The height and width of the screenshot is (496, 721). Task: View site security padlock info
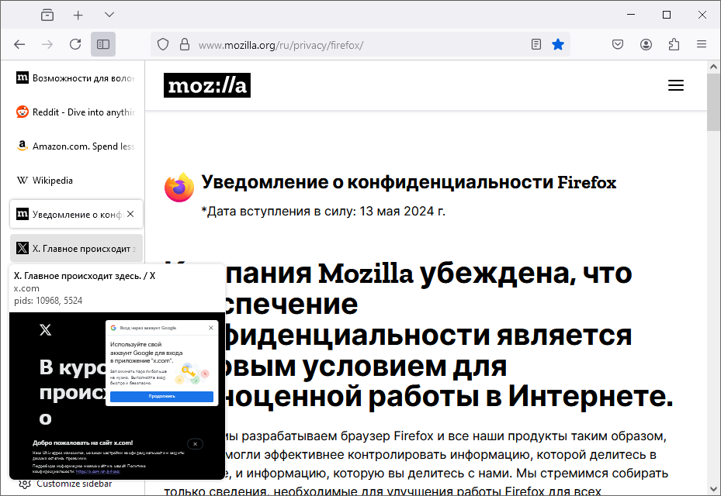[185, 44]
